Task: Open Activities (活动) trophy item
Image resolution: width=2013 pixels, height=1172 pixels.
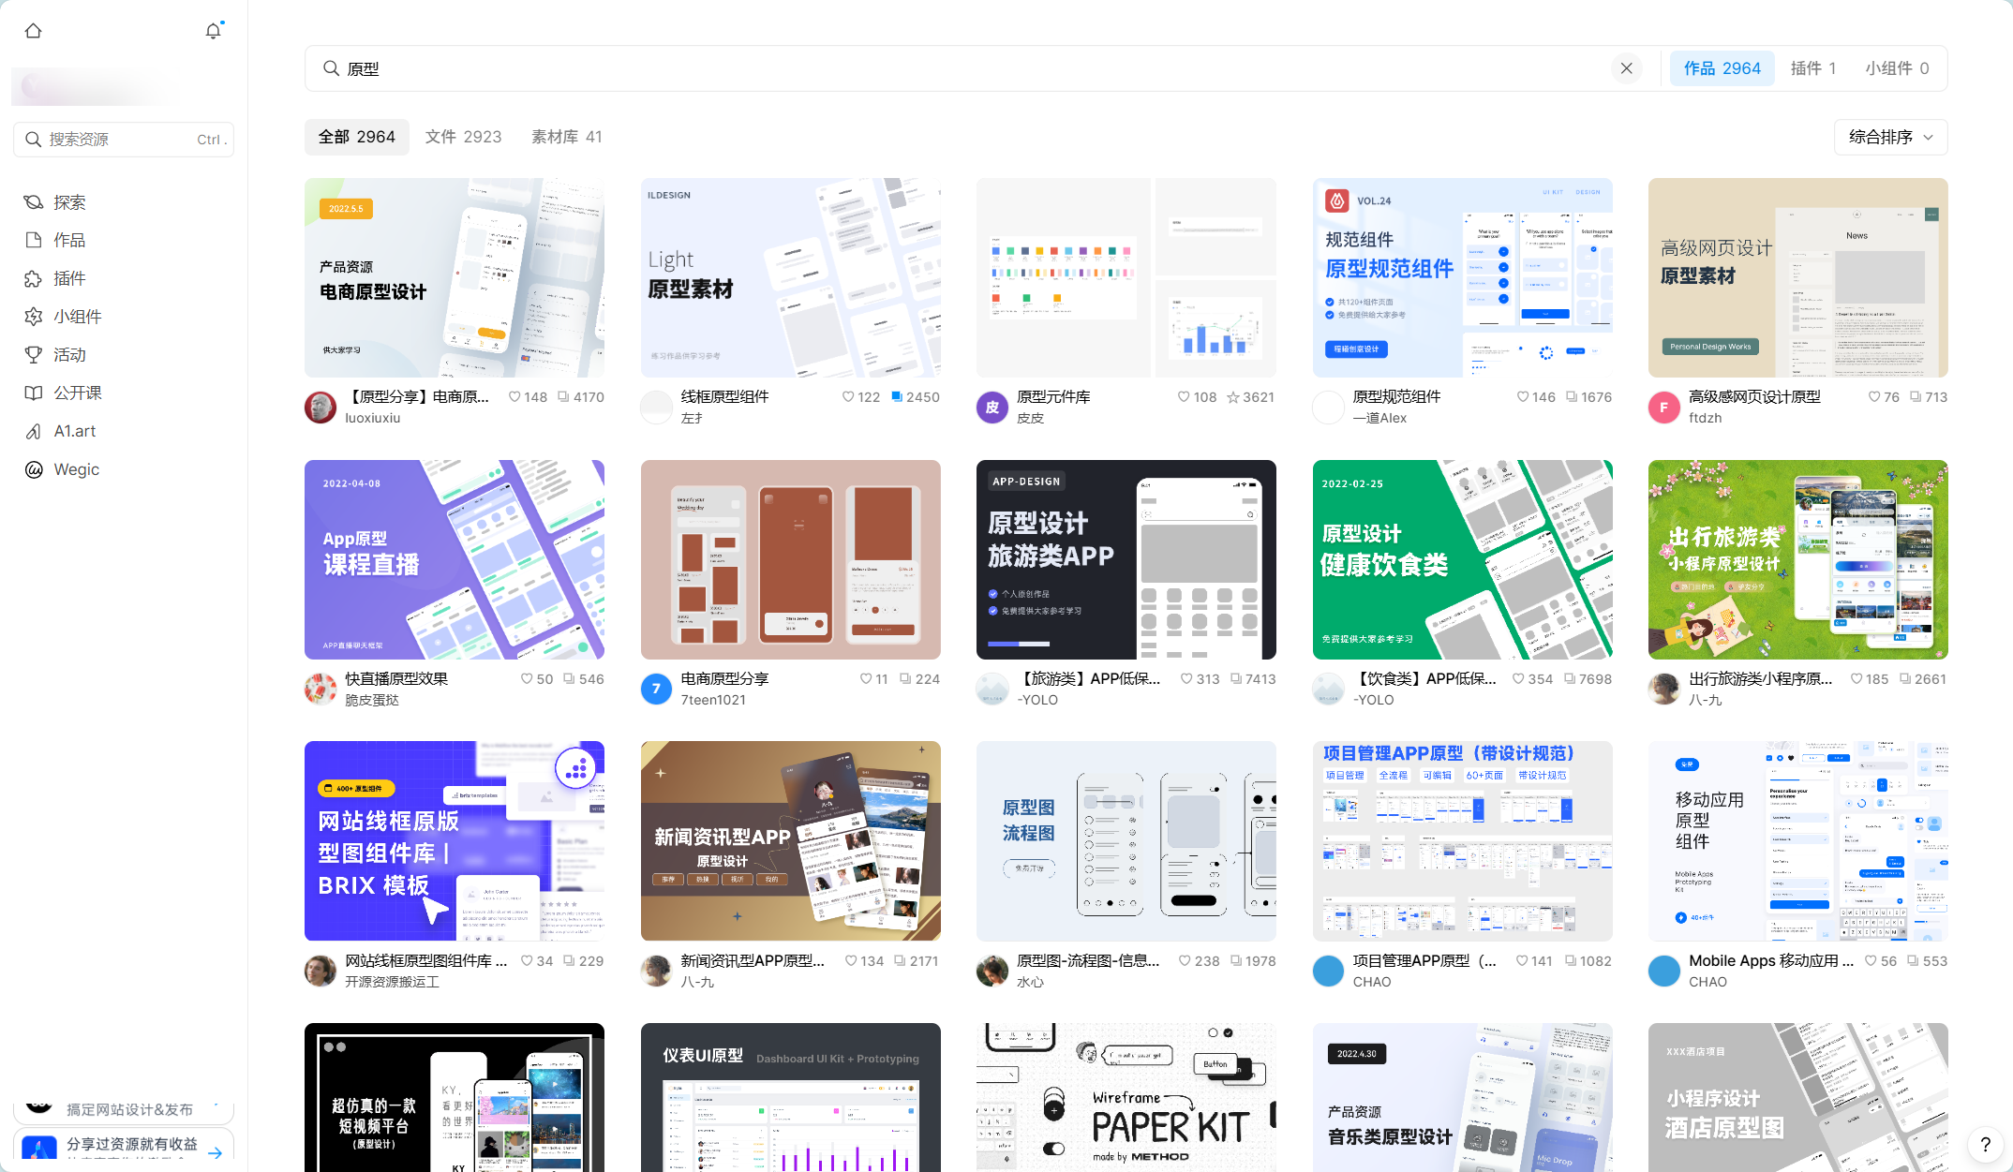Action: point(69,355)
